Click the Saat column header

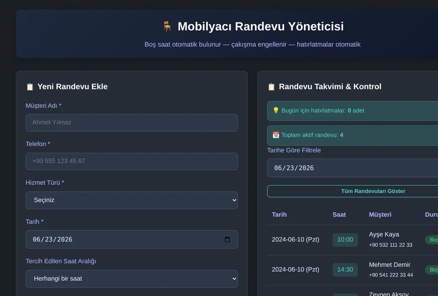339,215
